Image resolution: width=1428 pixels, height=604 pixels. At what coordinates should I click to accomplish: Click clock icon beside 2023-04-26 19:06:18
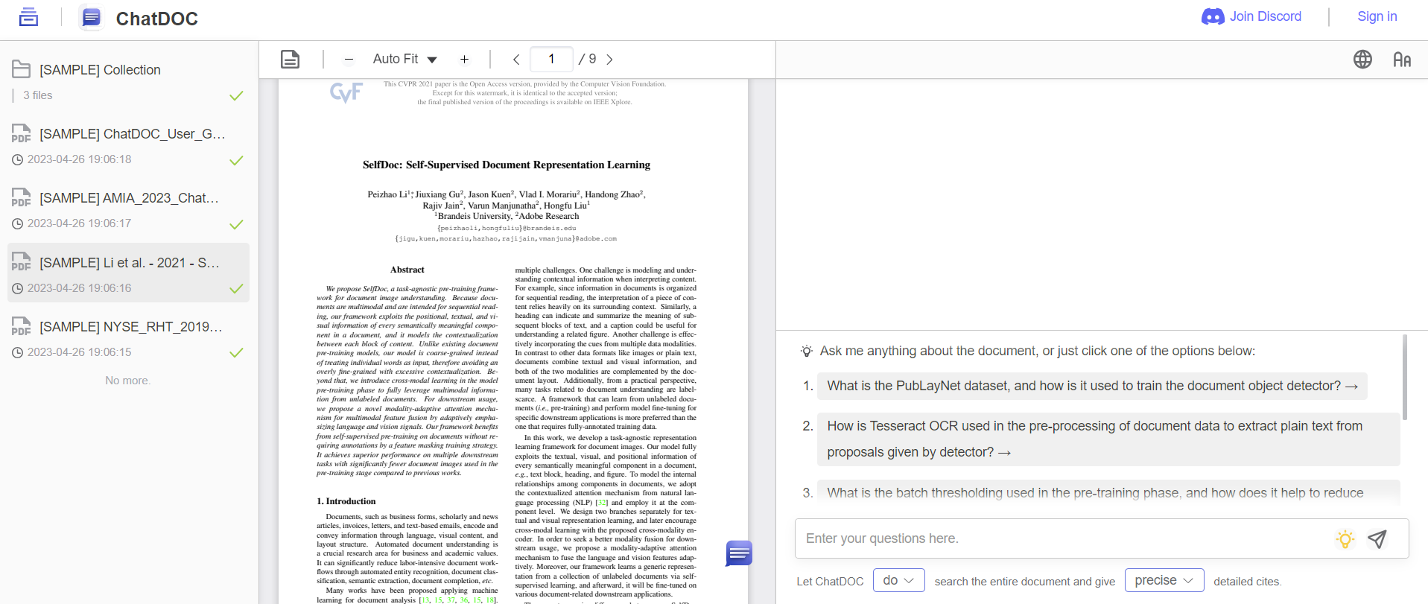pos(17,160)
